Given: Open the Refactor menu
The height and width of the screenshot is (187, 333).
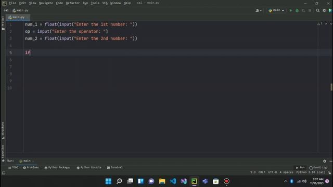Looking at the screenshot, I should pyautogui.click(x=73, y=3).
